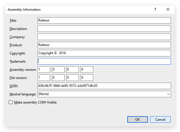Enable Make assembly COM-Visible checkbox
Image resolution: width=180 pixels, height=132 pixels.
coord(10,102)
